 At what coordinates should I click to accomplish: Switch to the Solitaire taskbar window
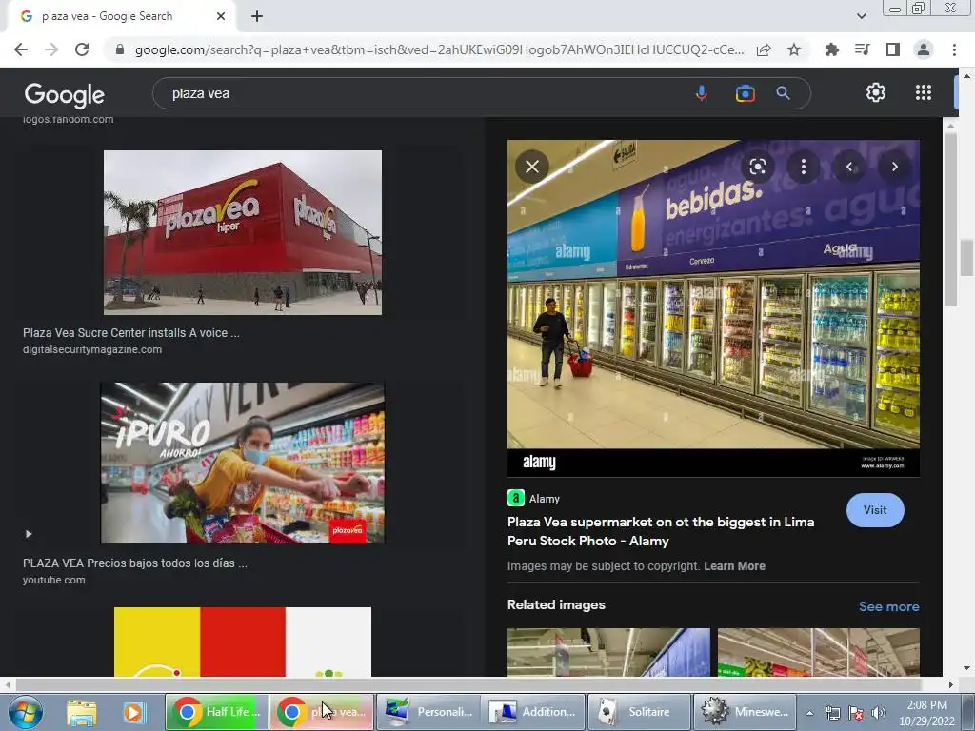(639, 712)
